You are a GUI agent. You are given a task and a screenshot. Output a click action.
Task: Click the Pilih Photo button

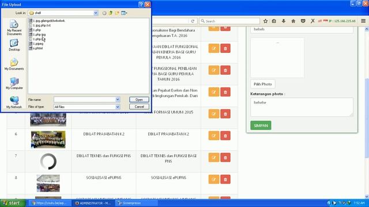coord(263,84)
